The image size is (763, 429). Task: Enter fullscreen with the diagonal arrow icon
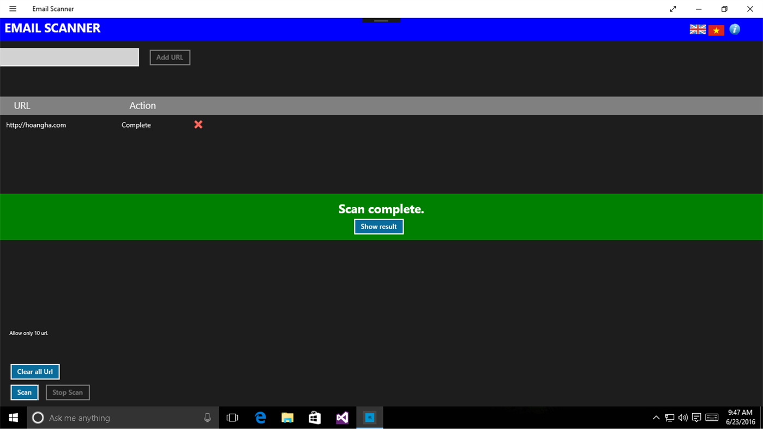(x=673, y=9)
